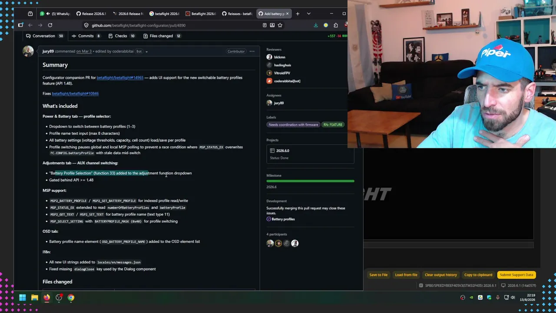Click configurator version '2026.6.1 (14a057f)' text

click(522, 286)
